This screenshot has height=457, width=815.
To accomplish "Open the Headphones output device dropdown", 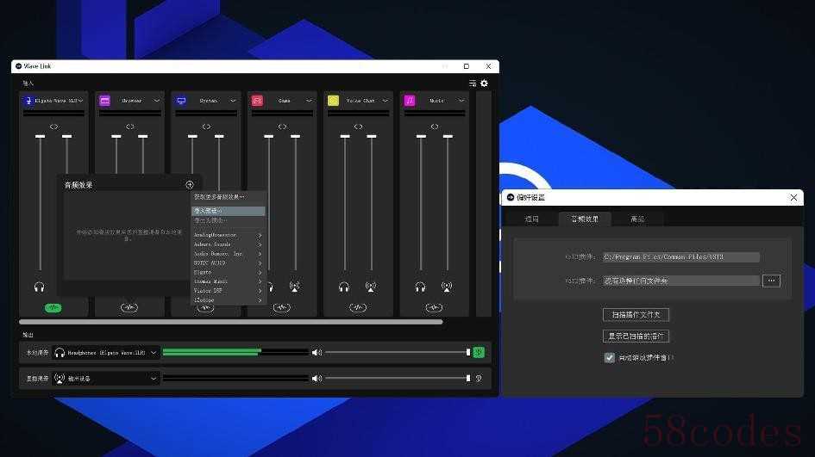I will (x=154, y=353).
